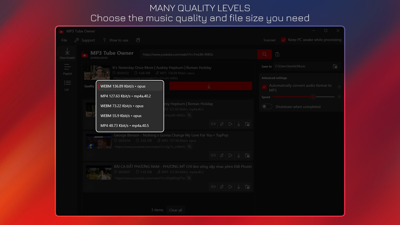Open the Downloader section in the sidebar
Viewport: 400px width, 225px height.
click(67, 53)
